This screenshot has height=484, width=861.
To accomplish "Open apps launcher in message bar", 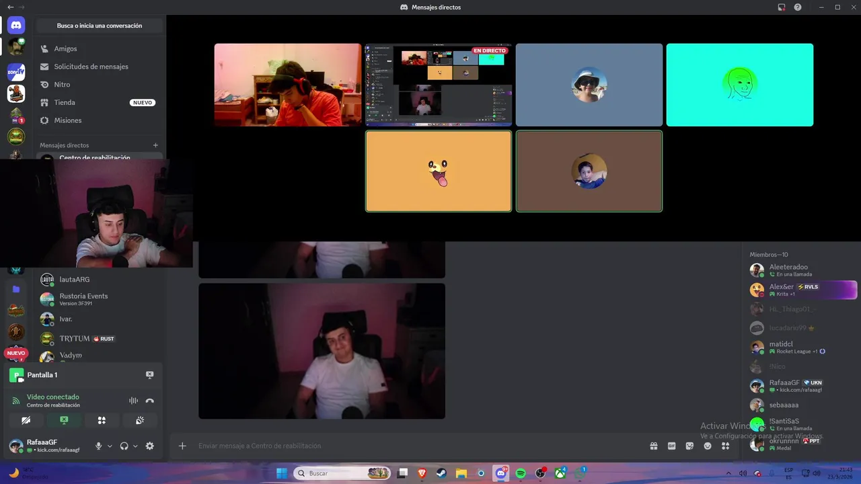I will click(726, 446).
